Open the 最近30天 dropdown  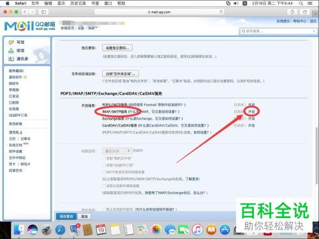pos(117,151)
